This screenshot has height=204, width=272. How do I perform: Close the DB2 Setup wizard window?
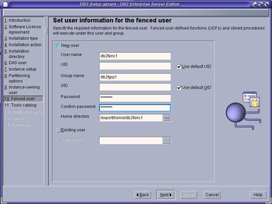[267, 4]
